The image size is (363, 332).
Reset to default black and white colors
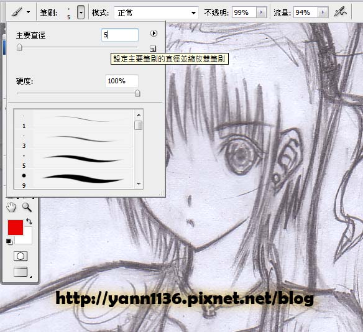9,241
